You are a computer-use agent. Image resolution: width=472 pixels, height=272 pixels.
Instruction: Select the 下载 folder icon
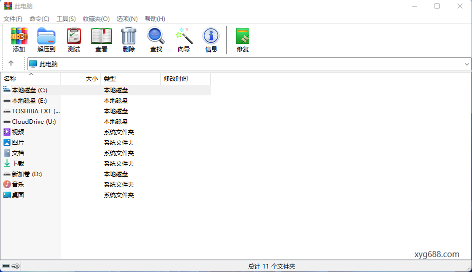[x=6, y=163]
